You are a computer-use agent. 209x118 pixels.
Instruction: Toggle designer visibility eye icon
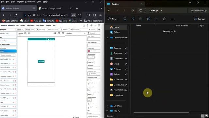point(55,33)
